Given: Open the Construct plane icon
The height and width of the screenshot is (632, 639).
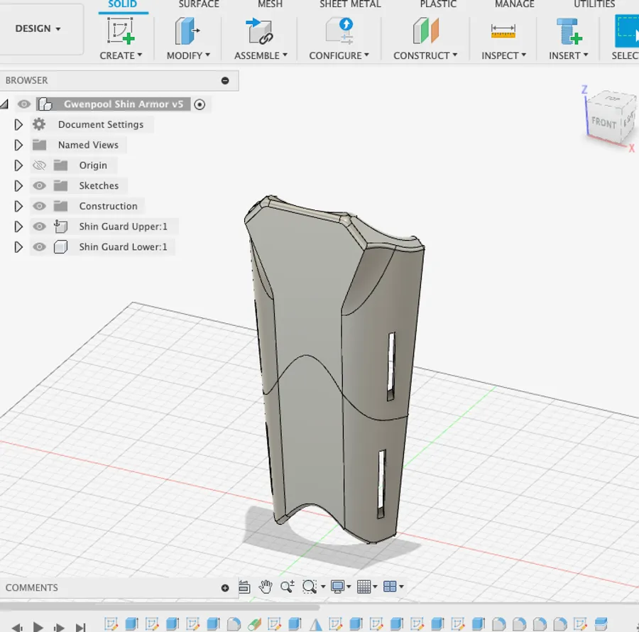Looking at the screenshot, I should tap(425, 31).
